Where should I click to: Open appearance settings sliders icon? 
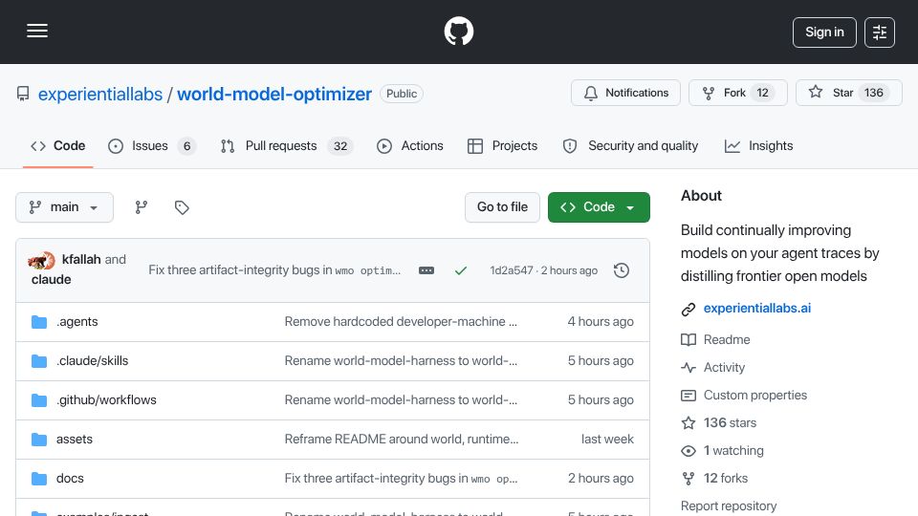(x=880, y=32)
